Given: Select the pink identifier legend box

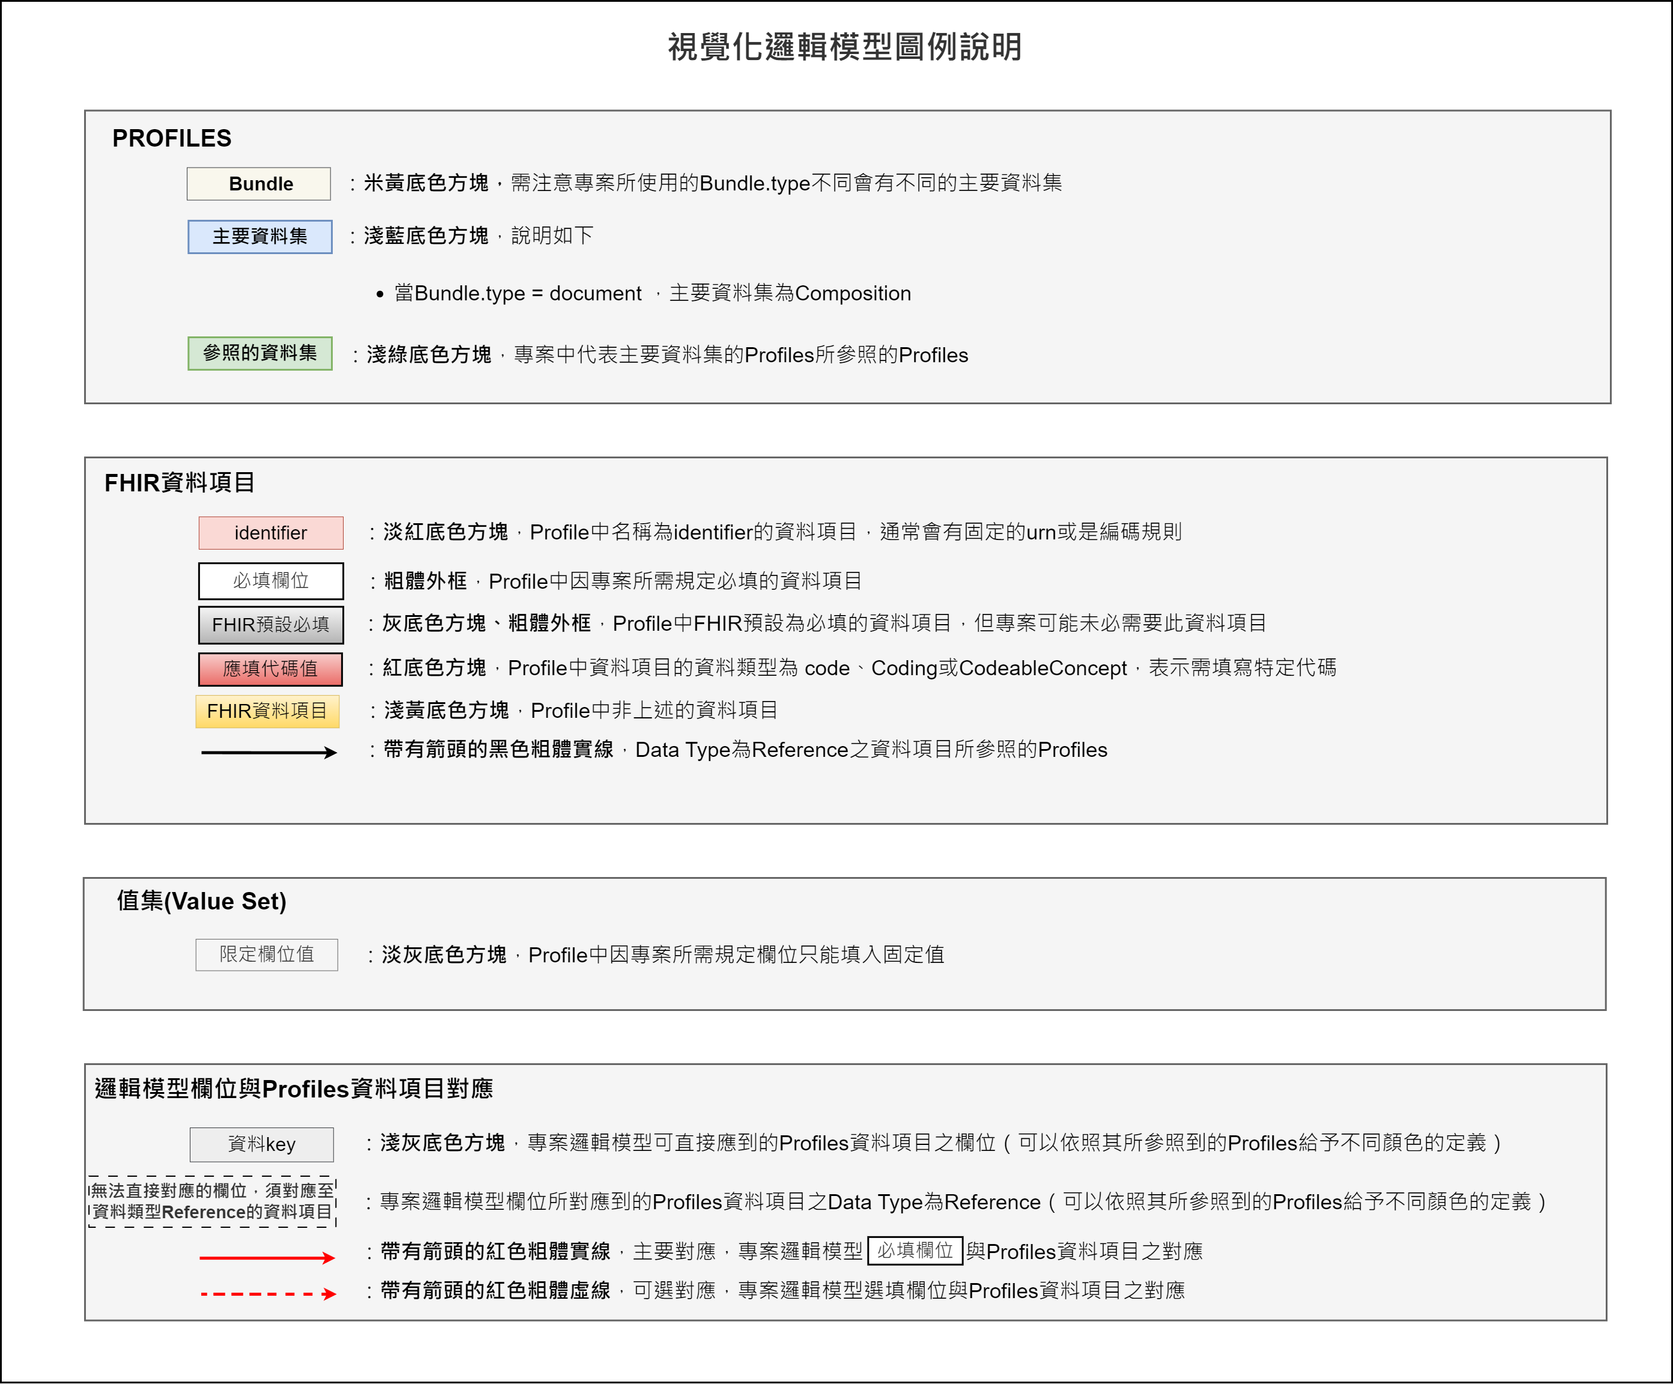Looking at the screenshot, I should coord(271,533).
